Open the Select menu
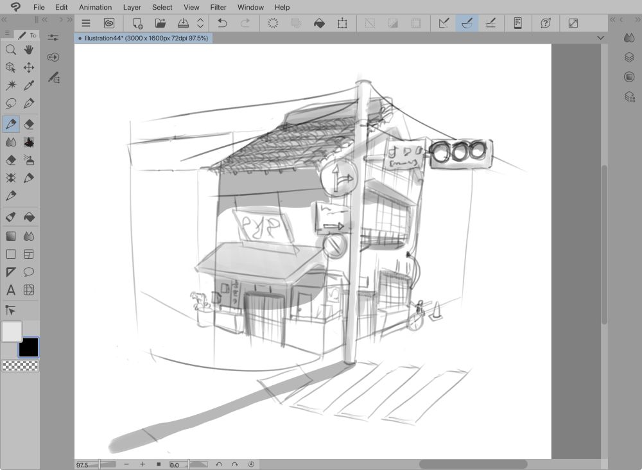Viewport: 642px width, 470px height. coord(162,7)
